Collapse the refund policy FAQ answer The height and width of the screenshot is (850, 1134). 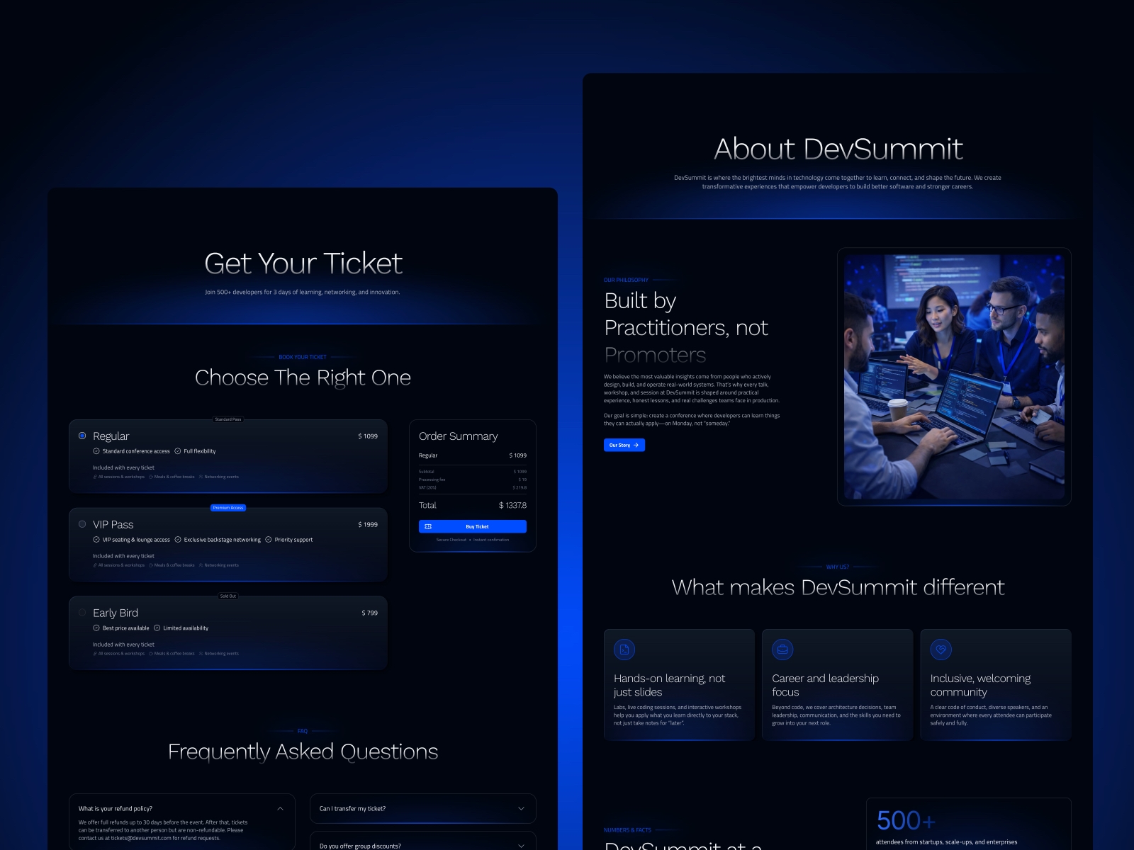(281, 808)
